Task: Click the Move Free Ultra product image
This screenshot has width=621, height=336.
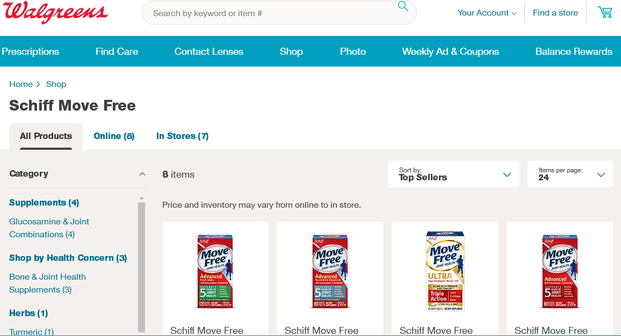Action: [445, 271]
